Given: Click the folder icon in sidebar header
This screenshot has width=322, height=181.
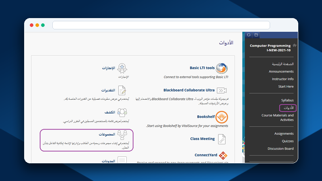Looking at the screenshot, I should (256, 35).
